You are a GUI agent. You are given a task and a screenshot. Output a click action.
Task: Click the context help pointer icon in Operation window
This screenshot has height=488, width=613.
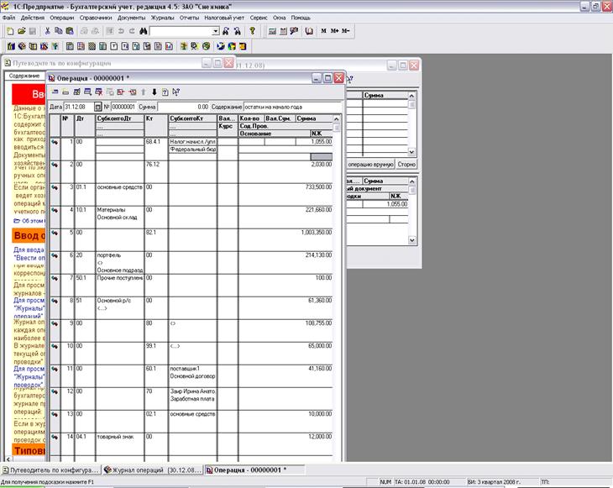[x=176, y=92]
